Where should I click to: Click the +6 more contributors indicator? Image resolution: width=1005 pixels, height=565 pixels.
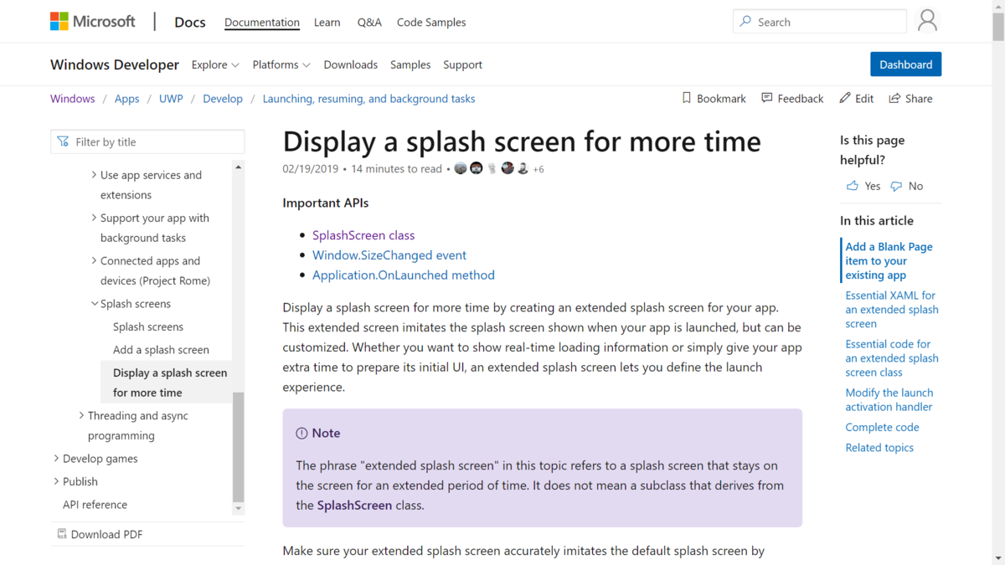click(539, 169)
